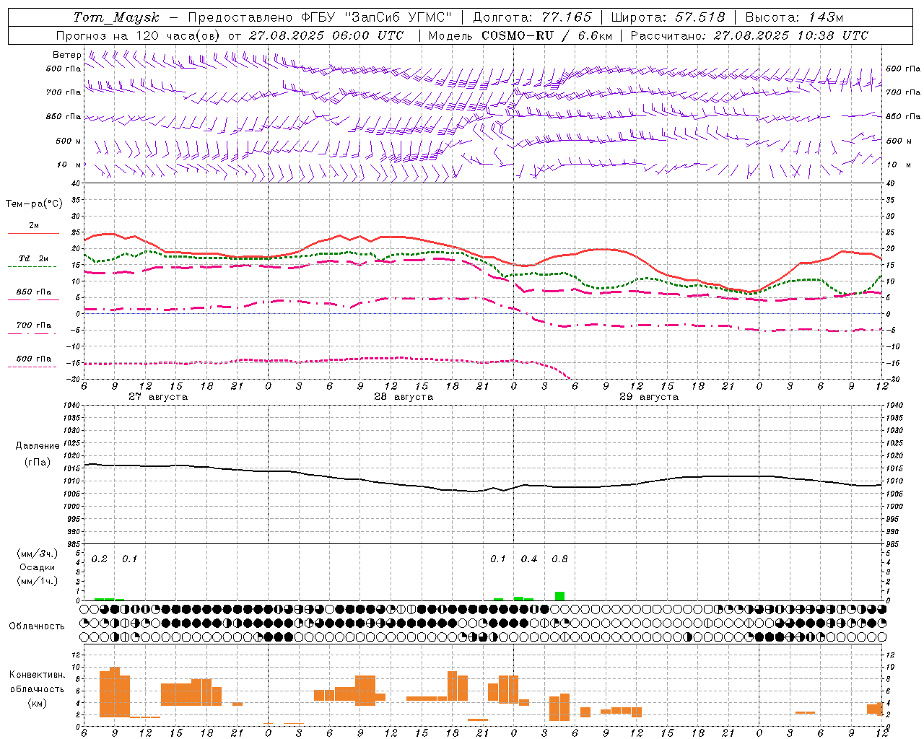Screen dimensions: 924x739
Task: Click the '(мм/3ч.)' precipitation unit label
Action: (38, 554)
